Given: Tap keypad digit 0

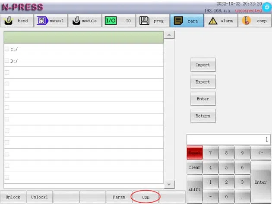Looking at the screenshot, I should [x=226, y=197].
